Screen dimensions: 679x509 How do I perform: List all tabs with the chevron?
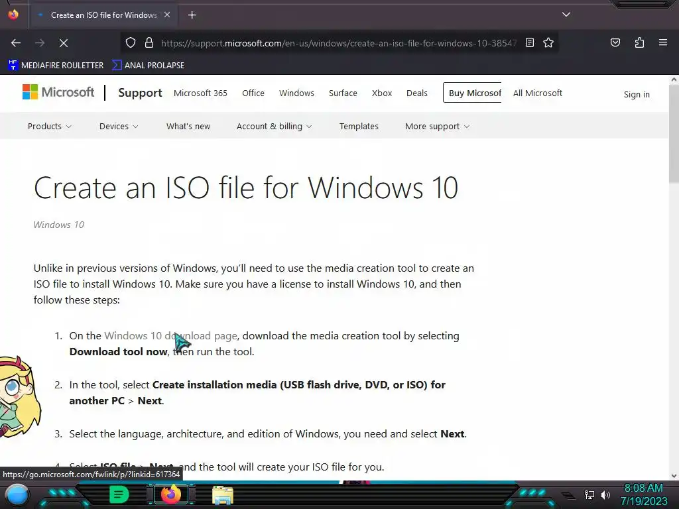click(566, 15)
